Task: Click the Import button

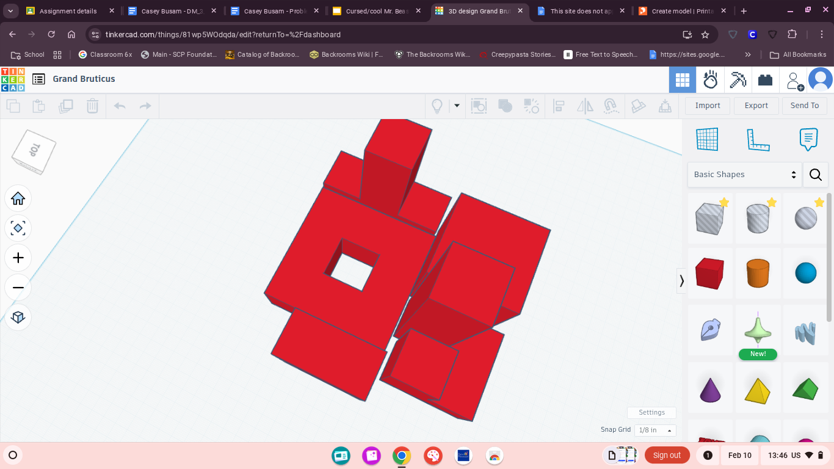Action: tap(708, 106)
